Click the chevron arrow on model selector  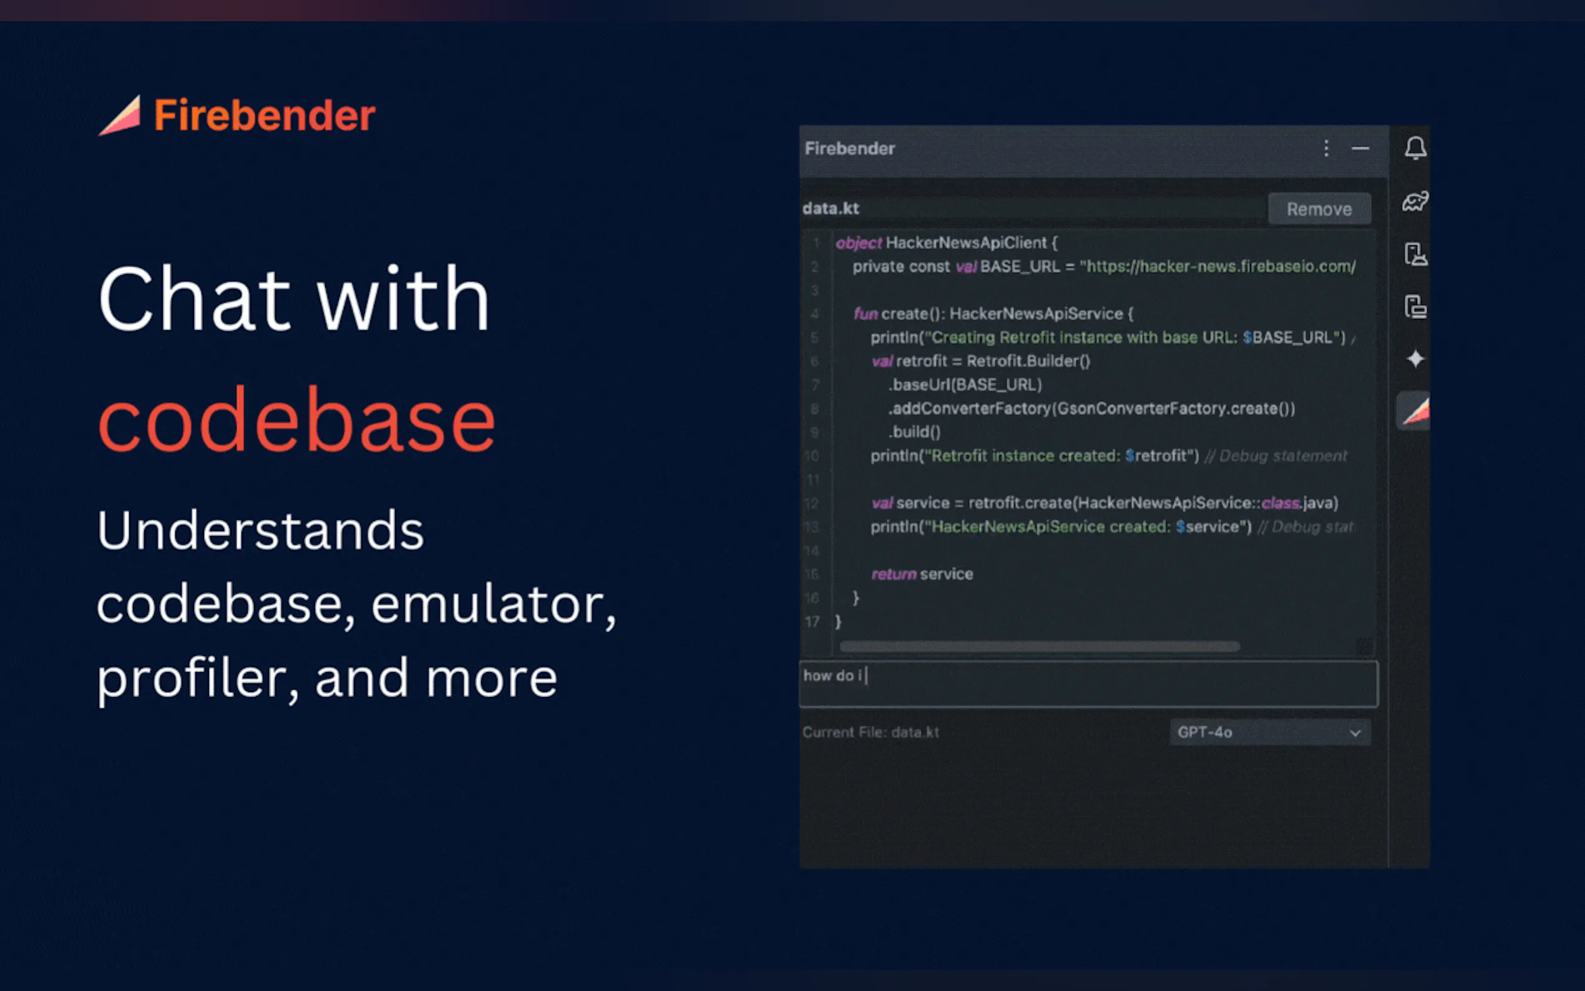[x=1355, y=733]
